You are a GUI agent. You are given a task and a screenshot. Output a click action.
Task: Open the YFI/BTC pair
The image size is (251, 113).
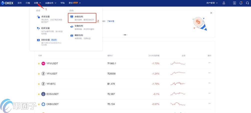click(51, 84)
